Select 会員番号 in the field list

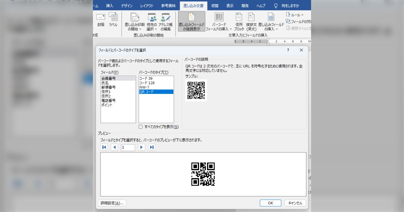point(118,78)
